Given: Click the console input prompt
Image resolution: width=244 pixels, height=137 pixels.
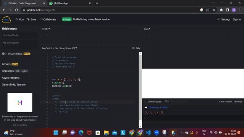Looking at the screenshot, I should click(x=193, y=118).
